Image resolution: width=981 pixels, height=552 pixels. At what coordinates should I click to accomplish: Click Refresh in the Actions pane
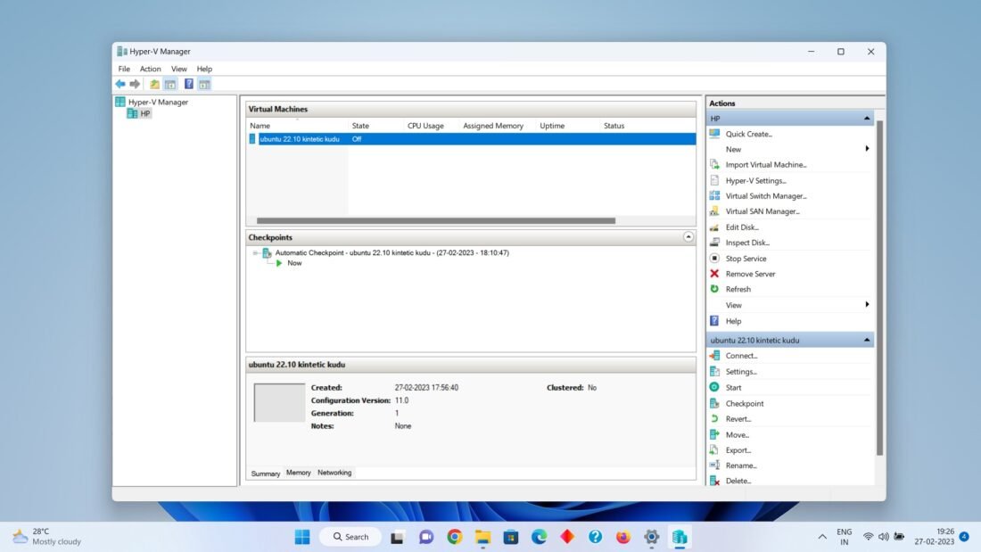point(739,289)
